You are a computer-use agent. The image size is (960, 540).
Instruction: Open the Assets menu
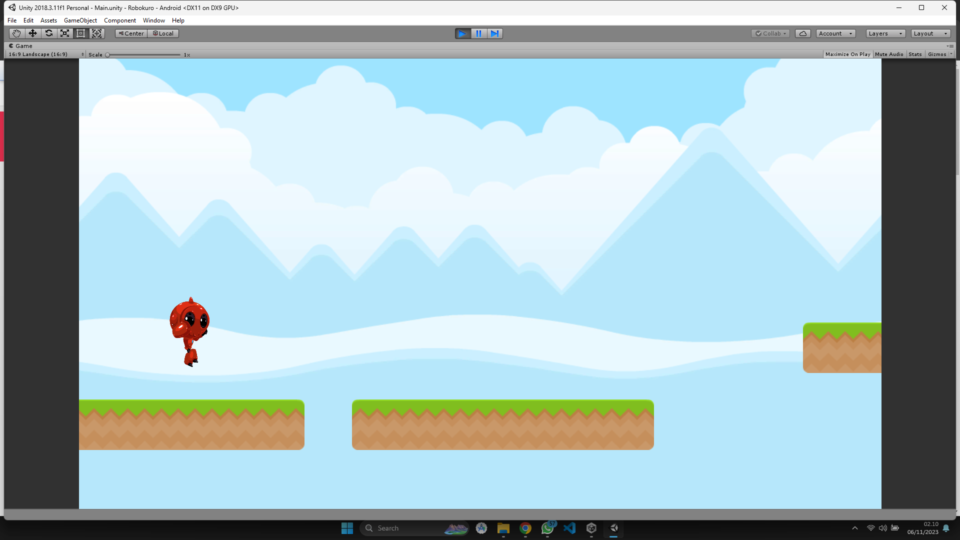pyautogui.click(x=48, y=20)
